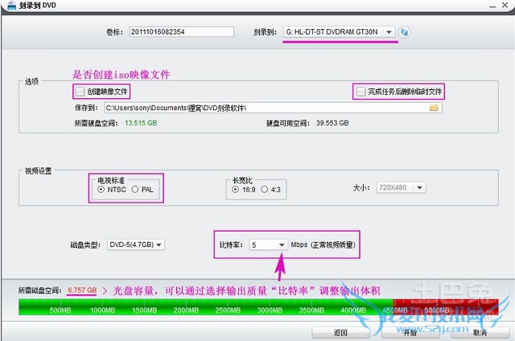Click the 13.515 GB required space value

point(141,123)
